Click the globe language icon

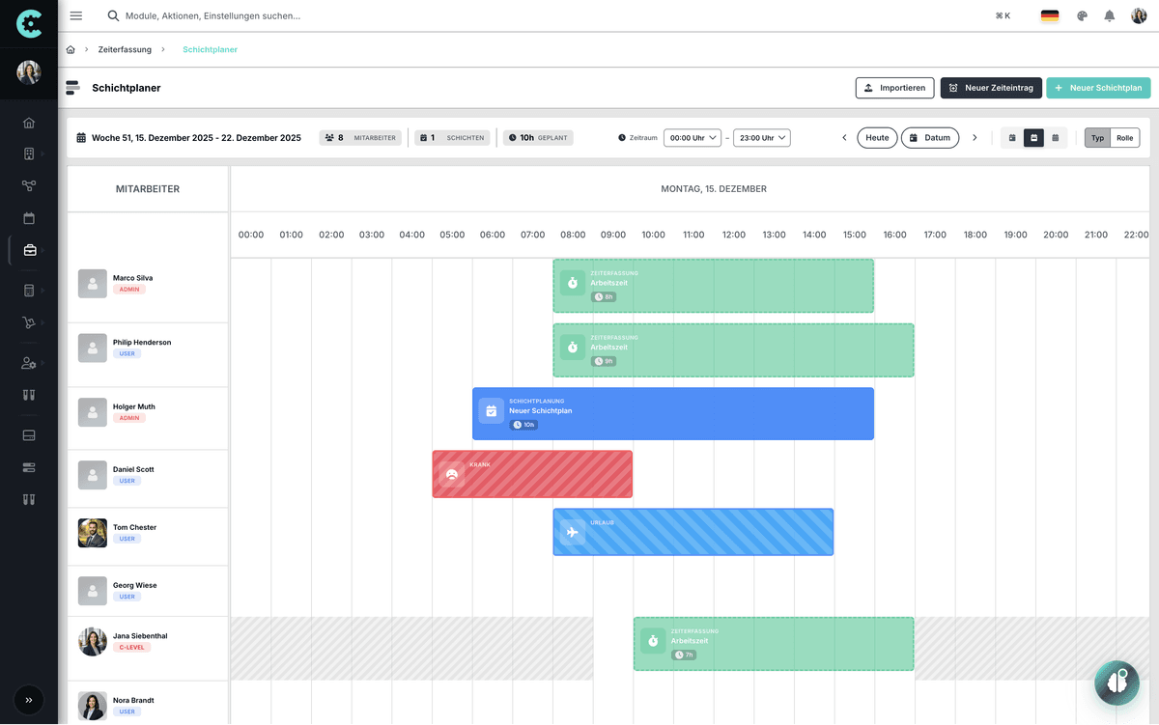coord(1082,15)
